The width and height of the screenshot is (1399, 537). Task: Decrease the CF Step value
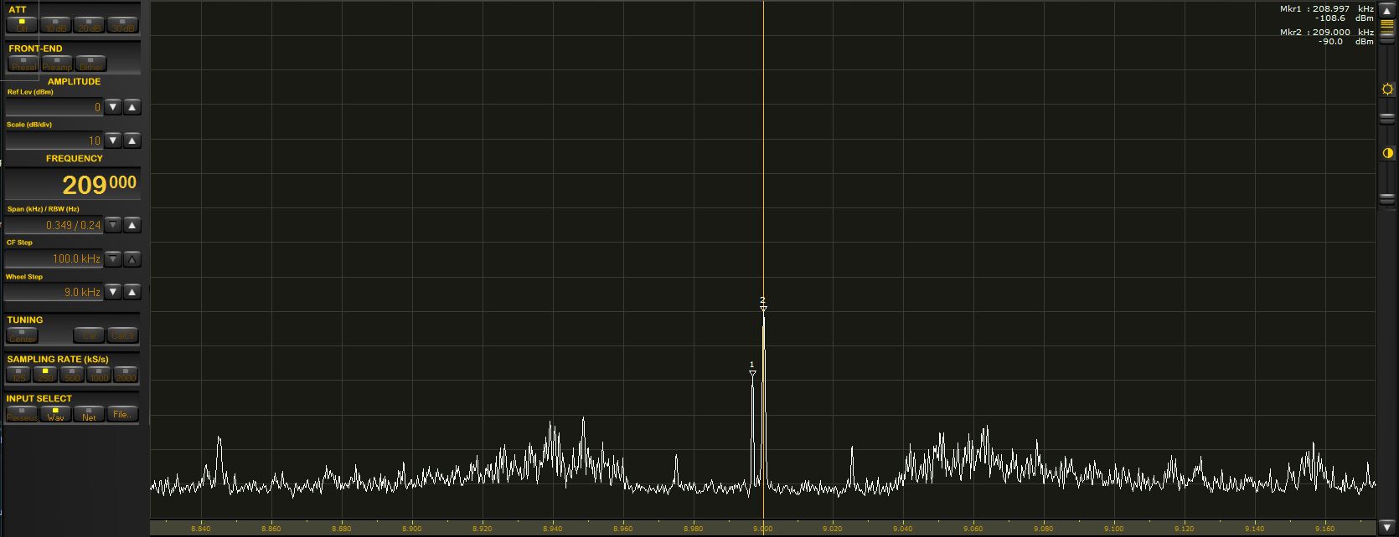click(113, 259)
